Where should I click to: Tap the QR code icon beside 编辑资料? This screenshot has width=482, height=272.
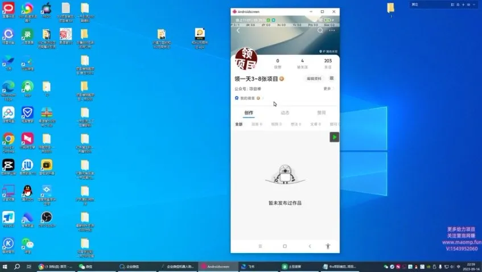coord(332,79)
